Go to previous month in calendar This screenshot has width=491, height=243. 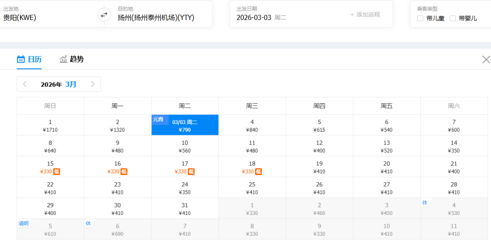click(25, 84)
